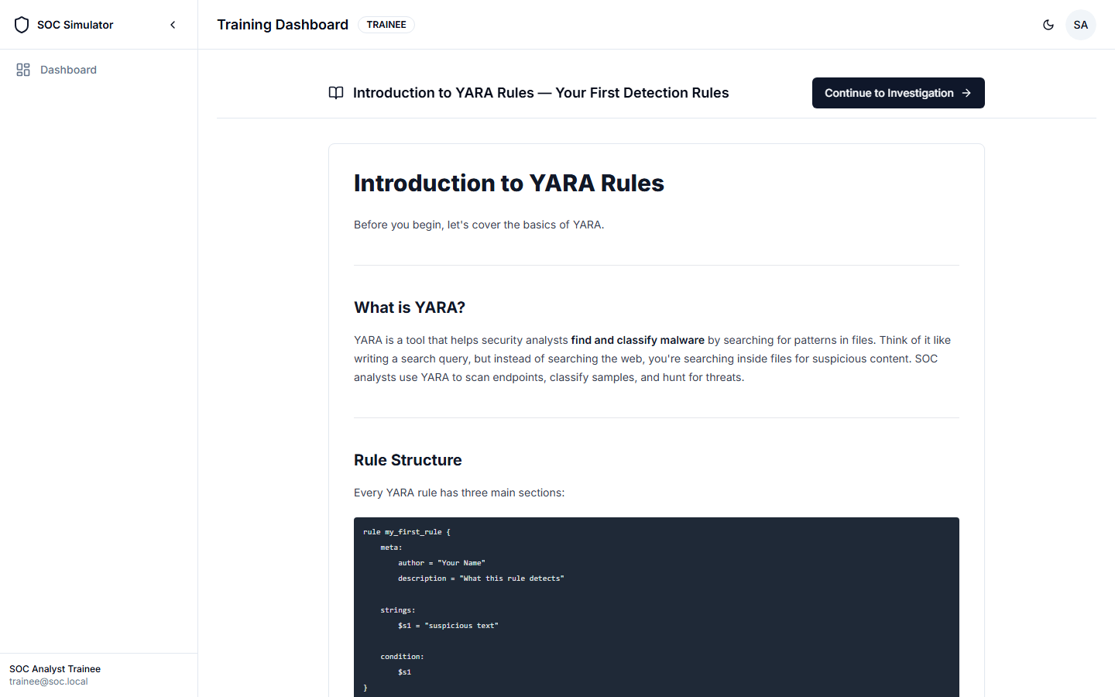
Task: Click the SOC Simulator title text
Action: pos(75,25)
